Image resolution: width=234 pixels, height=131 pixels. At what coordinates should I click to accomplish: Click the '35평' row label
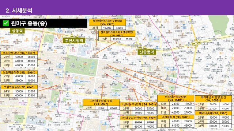(105, 39)
